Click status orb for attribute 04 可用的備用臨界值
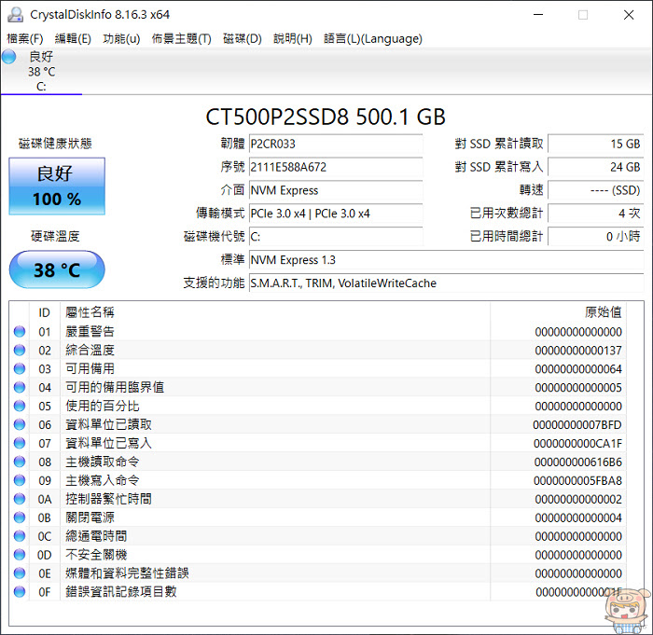The height and width of the screenshot is (635, 653). [x=20, y=388]
